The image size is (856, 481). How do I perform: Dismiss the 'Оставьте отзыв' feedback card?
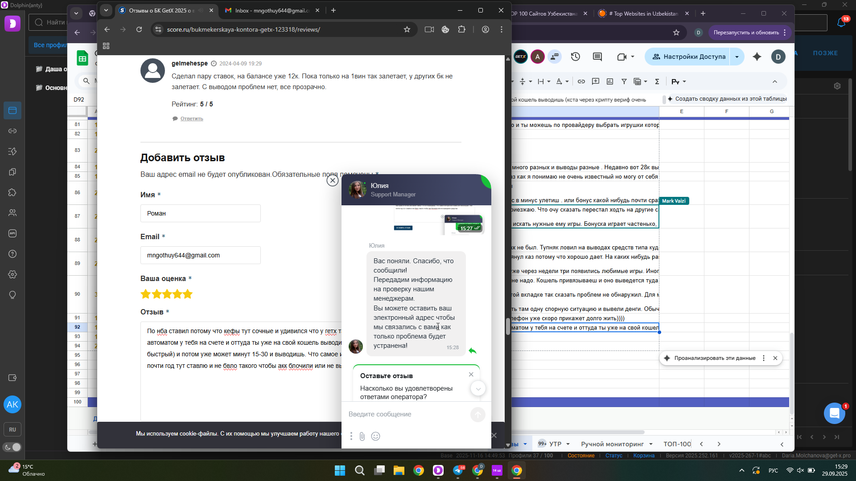click(471, 375)
